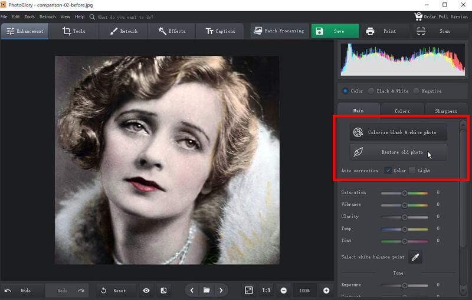Zoom in with the plus icon
The width and height of the screenshot is (472, 300).
click(326, 291)
